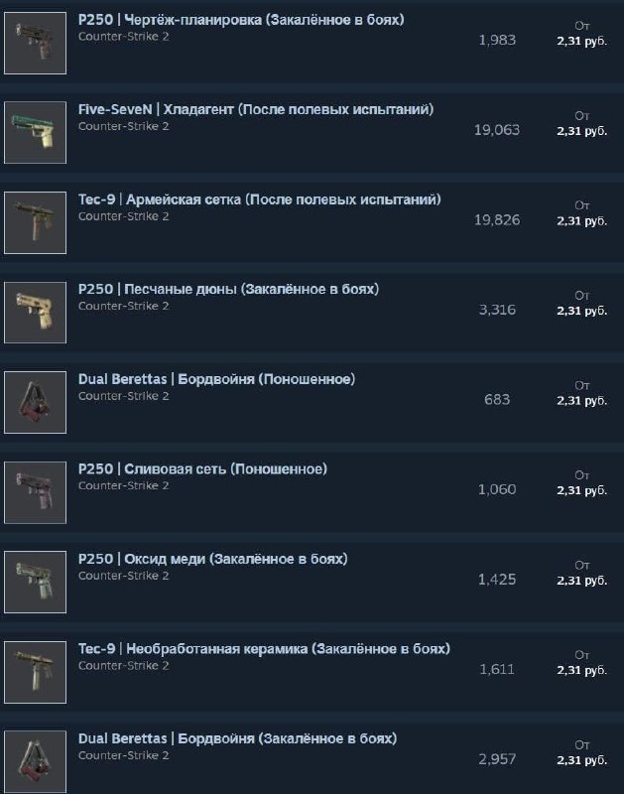Viewport: 624px width, 794px height.
Task: Open Dual Berettas | Бордвойня (Закалённое в боях) title
Action: 237,738
